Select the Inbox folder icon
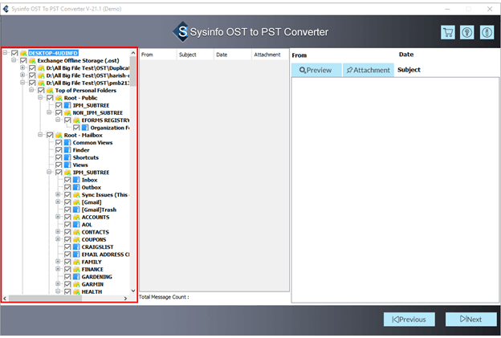 pyautogui.click(x=76, y=180)
